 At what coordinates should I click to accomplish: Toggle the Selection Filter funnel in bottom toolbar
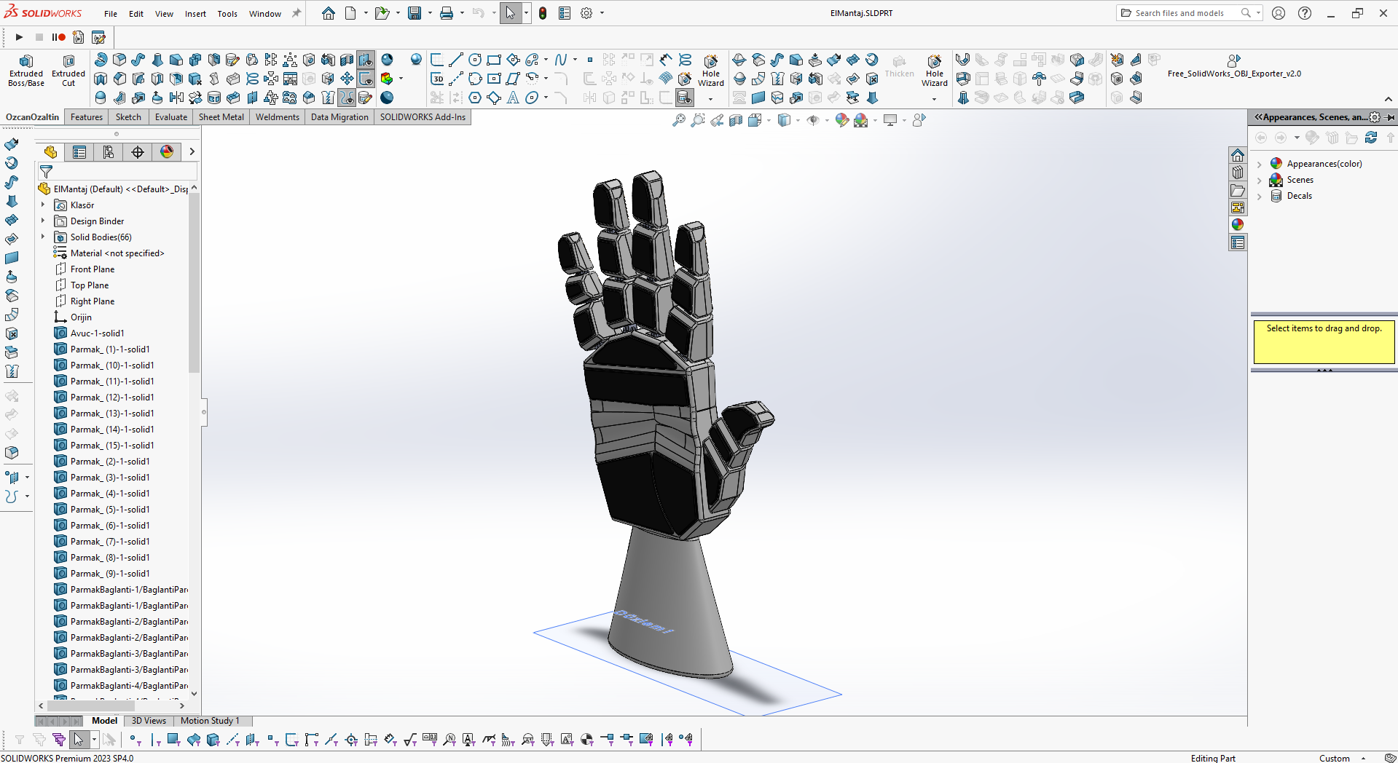click(x=20, y=740)
